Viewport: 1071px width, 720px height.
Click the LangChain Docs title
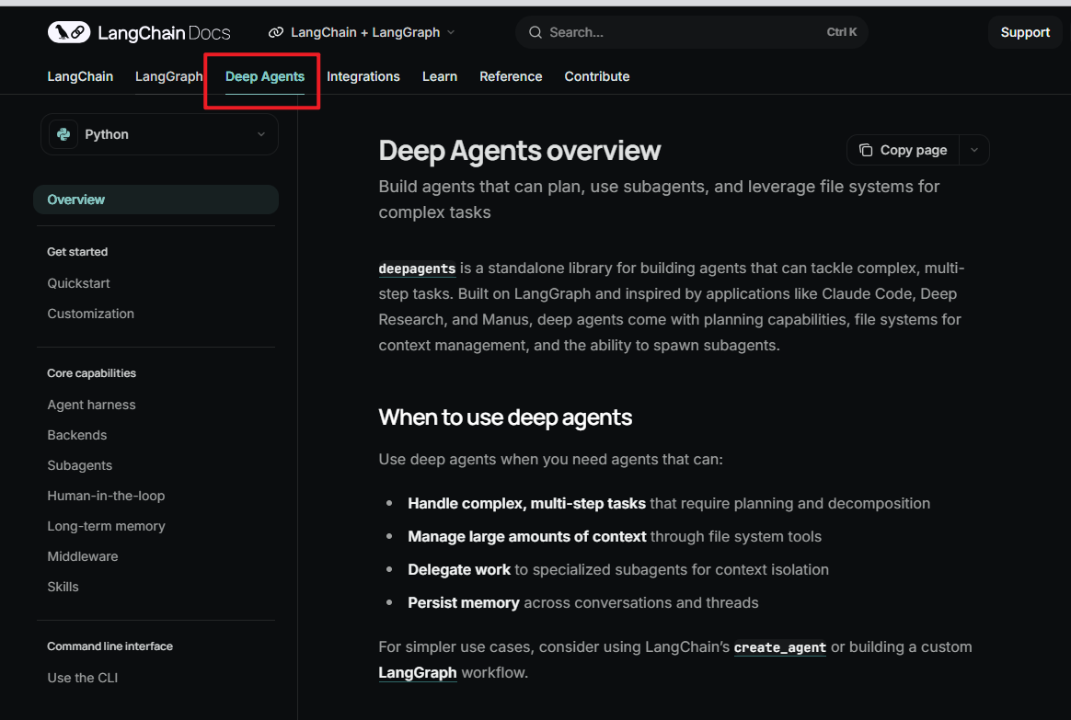pyautogui.click(x=164, y=33)
